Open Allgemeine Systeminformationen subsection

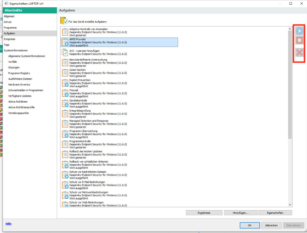[27, 56]
